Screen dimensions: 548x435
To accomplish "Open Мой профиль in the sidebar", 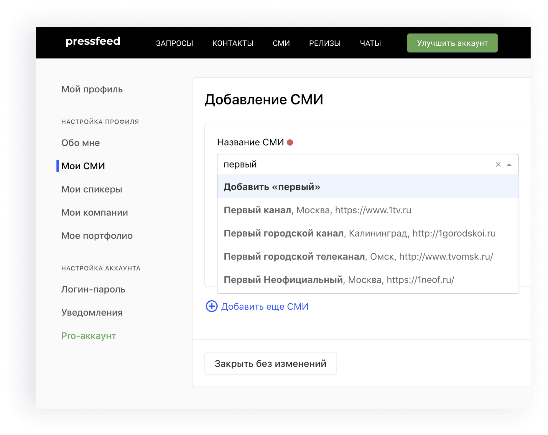I will (x=92, y=89).
